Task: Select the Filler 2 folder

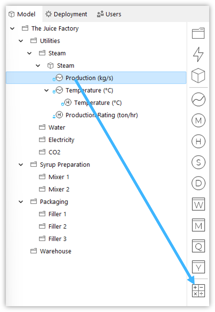Action: [57, 227]
